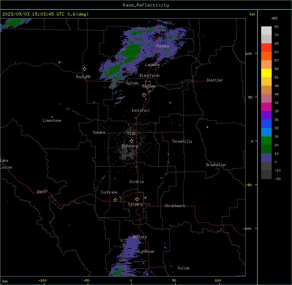This screenshot has width=292, height=285.
Task: Pick the bright yellow 54–51 dBZ swatch
Action: [266, 73]
